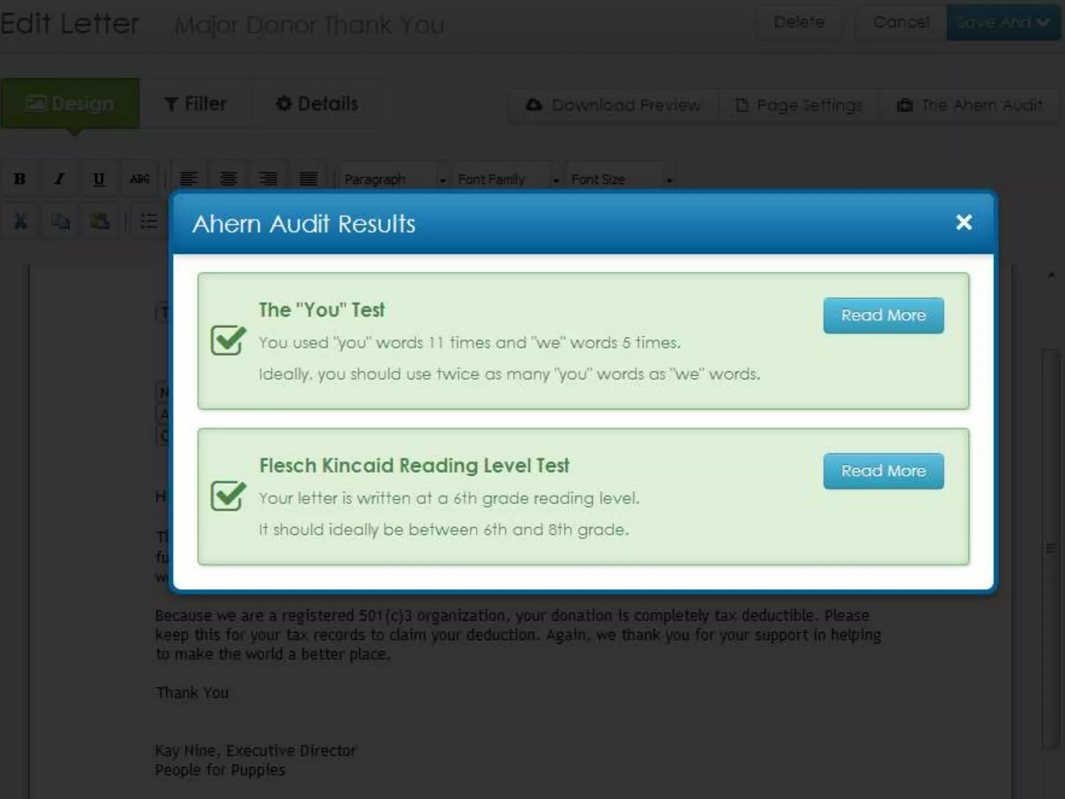Open the Details tab

tap(317, 104)
